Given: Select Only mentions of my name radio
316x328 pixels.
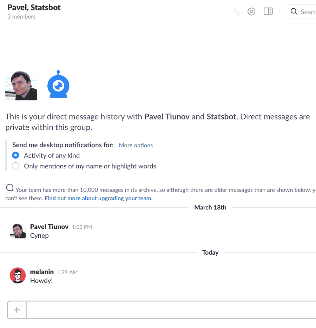Looking at the screenshot, I should (15, 166).
